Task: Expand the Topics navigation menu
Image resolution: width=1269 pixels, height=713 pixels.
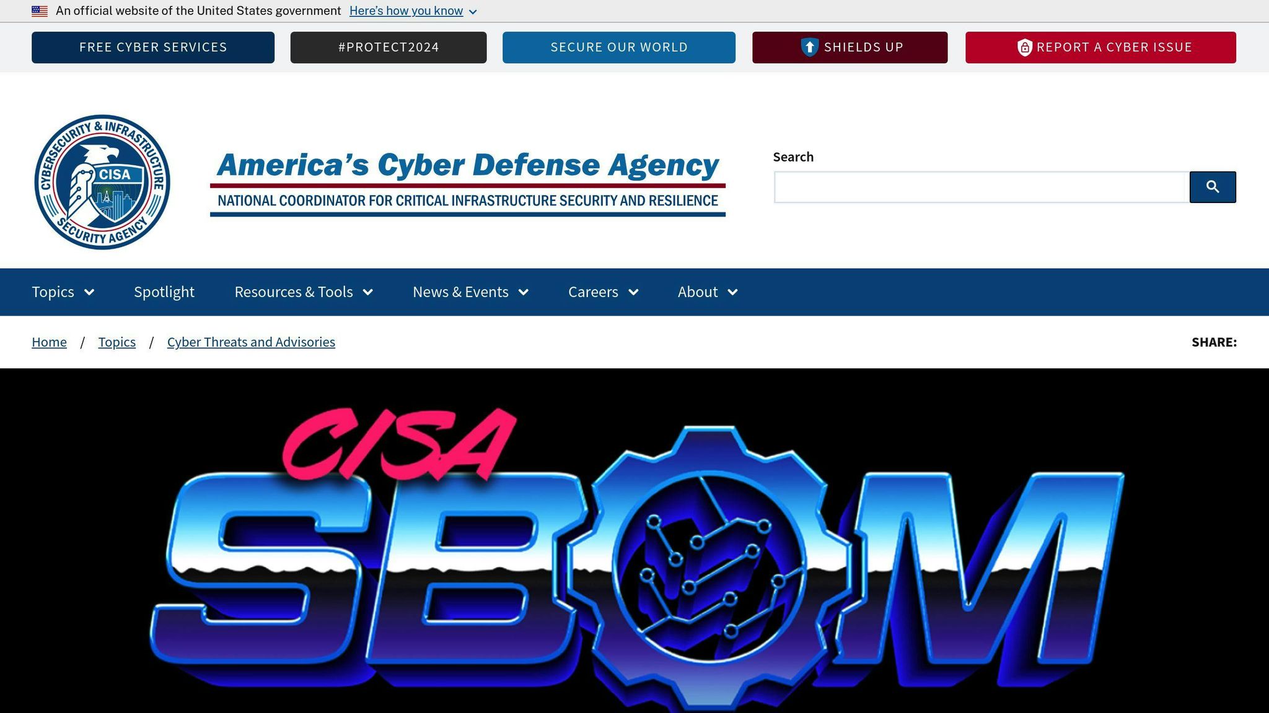Action: pyautogui.click(x=63, y=292)
